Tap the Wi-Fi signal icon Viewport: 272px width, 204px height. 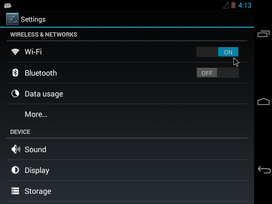tap(15, 52)
